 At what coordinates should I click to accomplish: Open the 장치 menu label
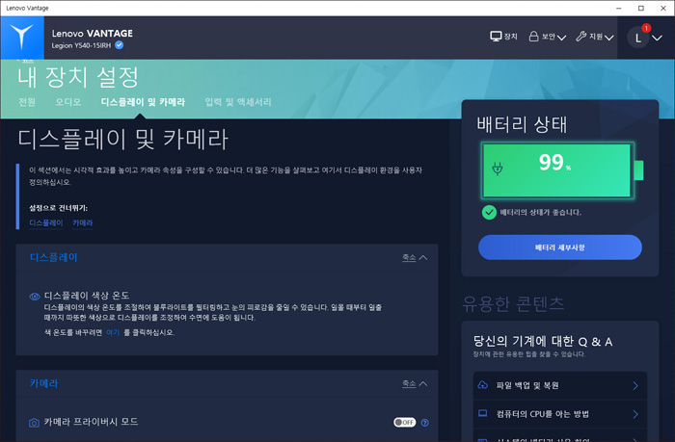[x=510, y=37]
